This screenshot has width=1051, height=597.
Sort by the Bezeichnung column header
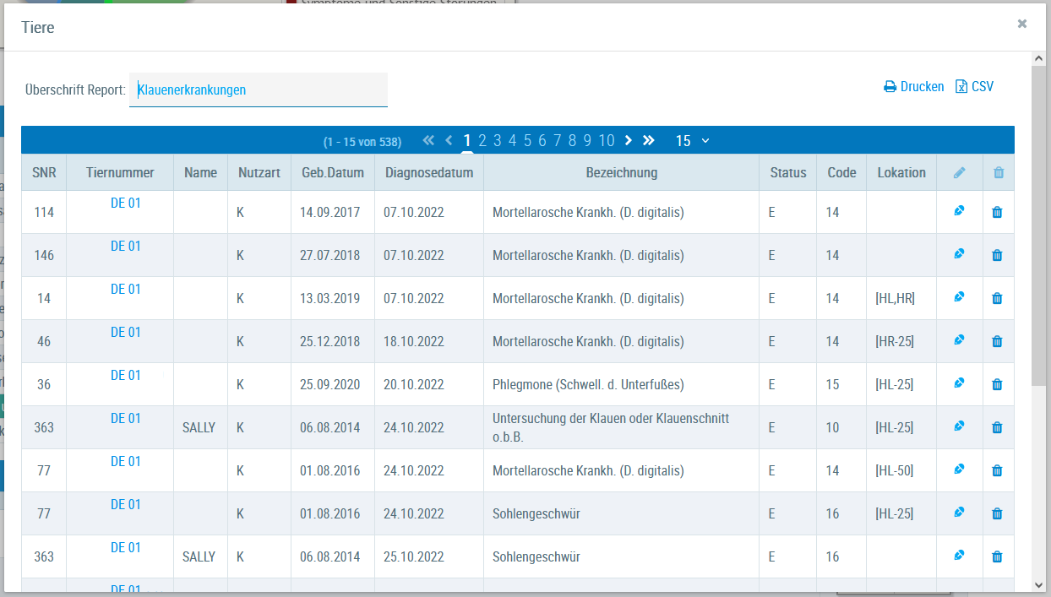(621, 172)
